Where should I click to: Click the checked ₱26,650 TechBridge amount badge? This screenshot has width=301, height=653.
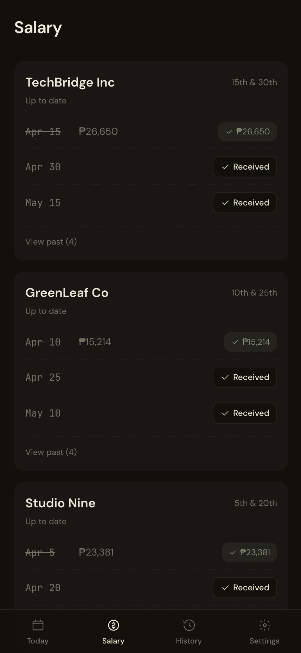click(248, 132)
